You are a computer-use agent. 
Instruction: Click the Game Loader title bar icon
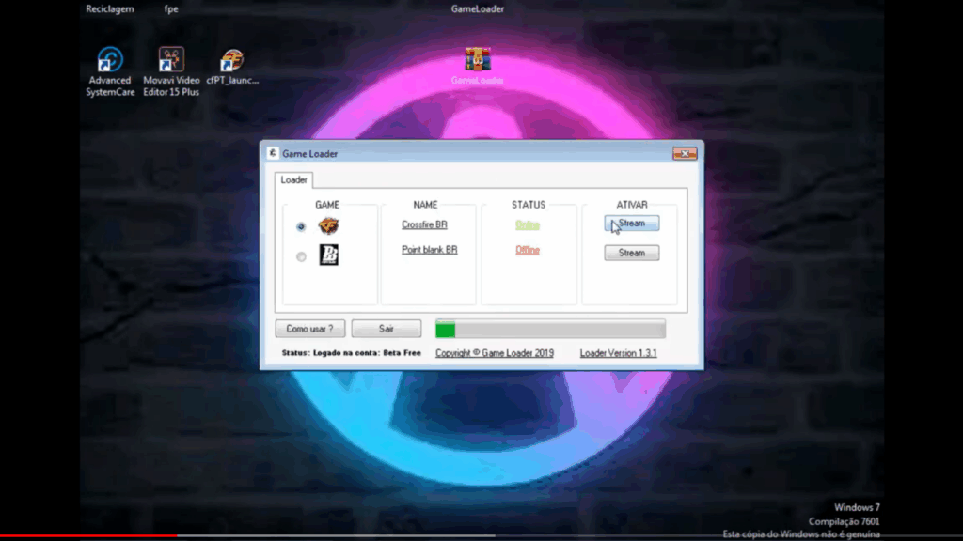273,153
